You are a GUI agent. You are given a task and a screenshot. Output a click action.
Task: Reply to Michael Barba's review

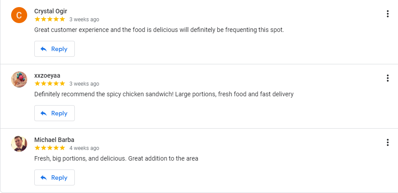(x=54, y=177)
